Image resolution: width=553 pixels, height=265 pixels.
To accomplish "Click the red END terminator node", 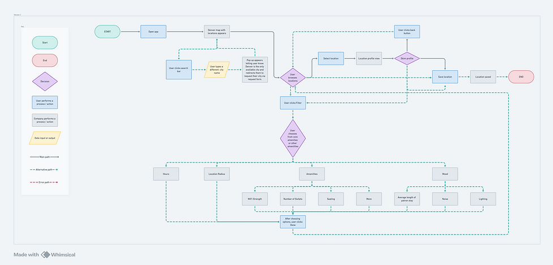I will [x=521, y=76].
